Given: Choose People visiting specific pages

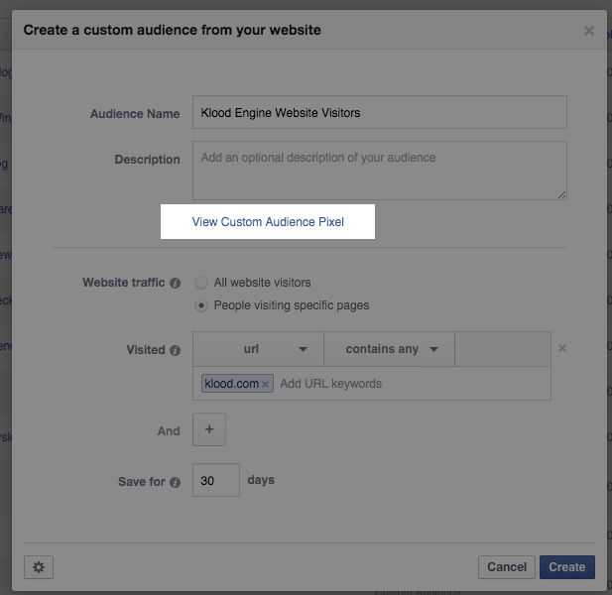Looking at the screenshot, I should coord(201,305).
